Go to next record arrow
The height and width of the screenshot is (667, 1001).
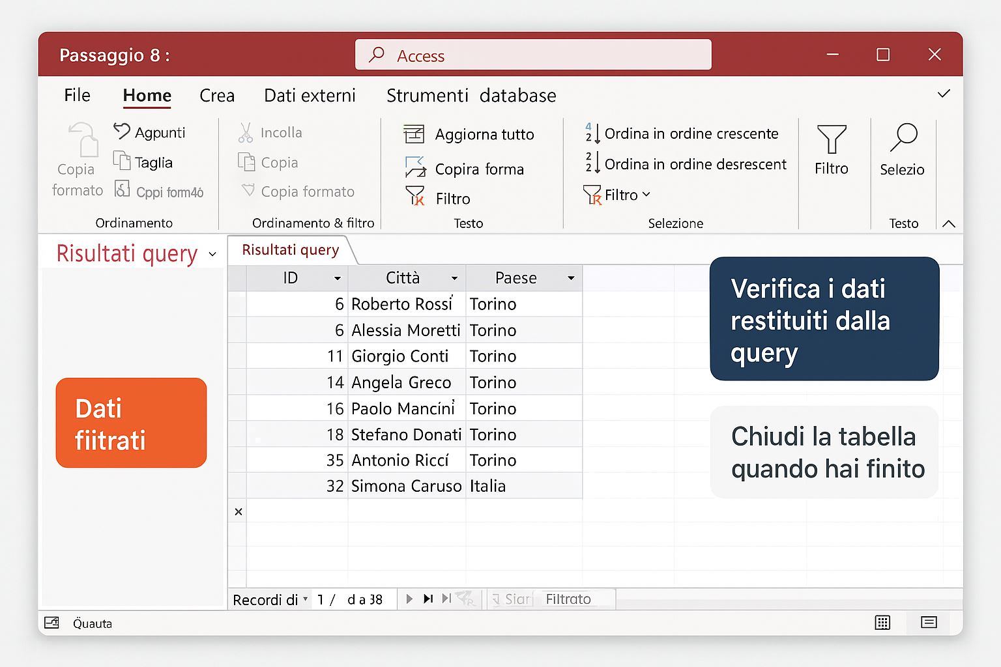coord(409,599)
